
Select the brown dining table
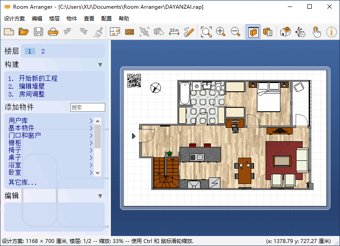245,171
